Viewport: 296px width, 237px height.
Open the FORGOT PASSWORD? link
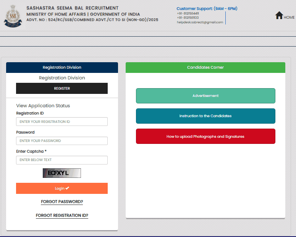[62, 202]
